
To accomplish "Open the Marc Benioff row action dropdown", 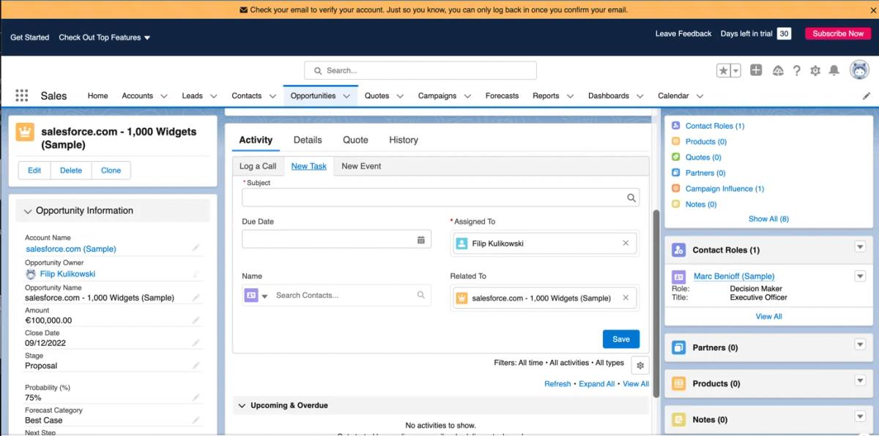I will (860, 276).
